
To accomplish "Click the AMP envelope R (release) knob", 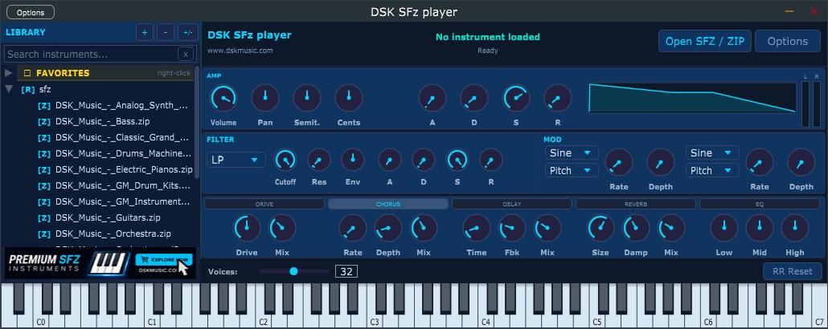I will [558, 98].
